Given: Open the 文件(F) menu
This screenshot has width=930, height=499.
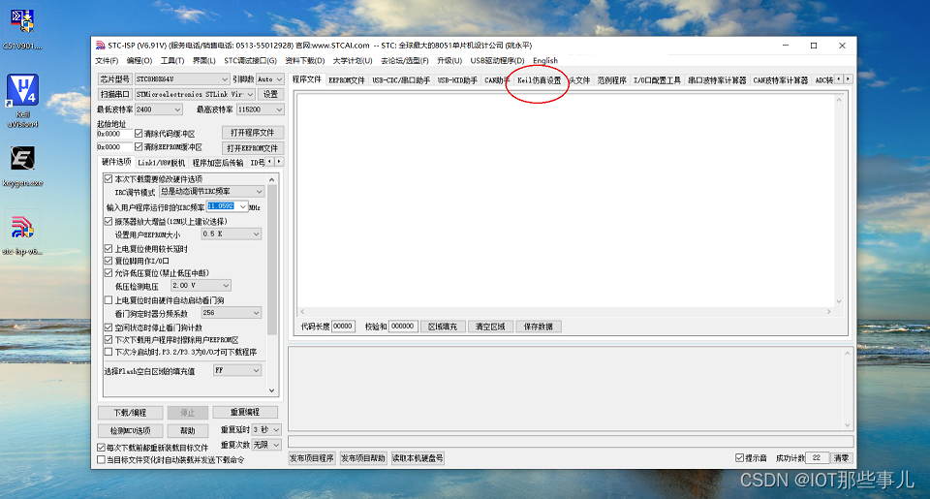Looking at the screenshot, I should [x=107, y=60].
